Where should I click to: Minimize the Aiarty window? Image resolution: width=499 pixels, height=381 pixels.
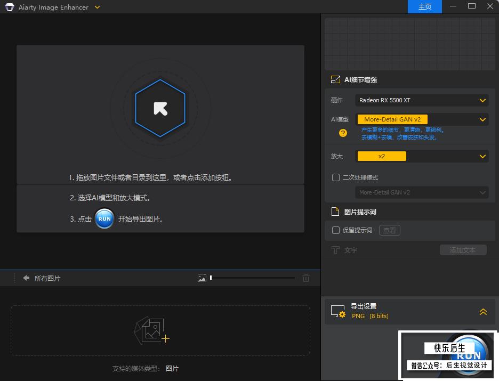point(453,6)
